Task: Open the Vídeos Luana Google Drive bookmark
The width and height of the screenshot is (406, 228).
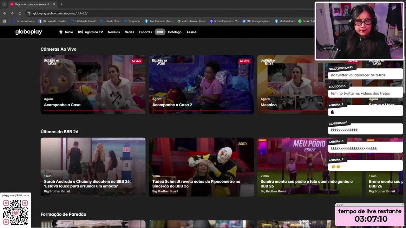Action: [x=191, y=21]
